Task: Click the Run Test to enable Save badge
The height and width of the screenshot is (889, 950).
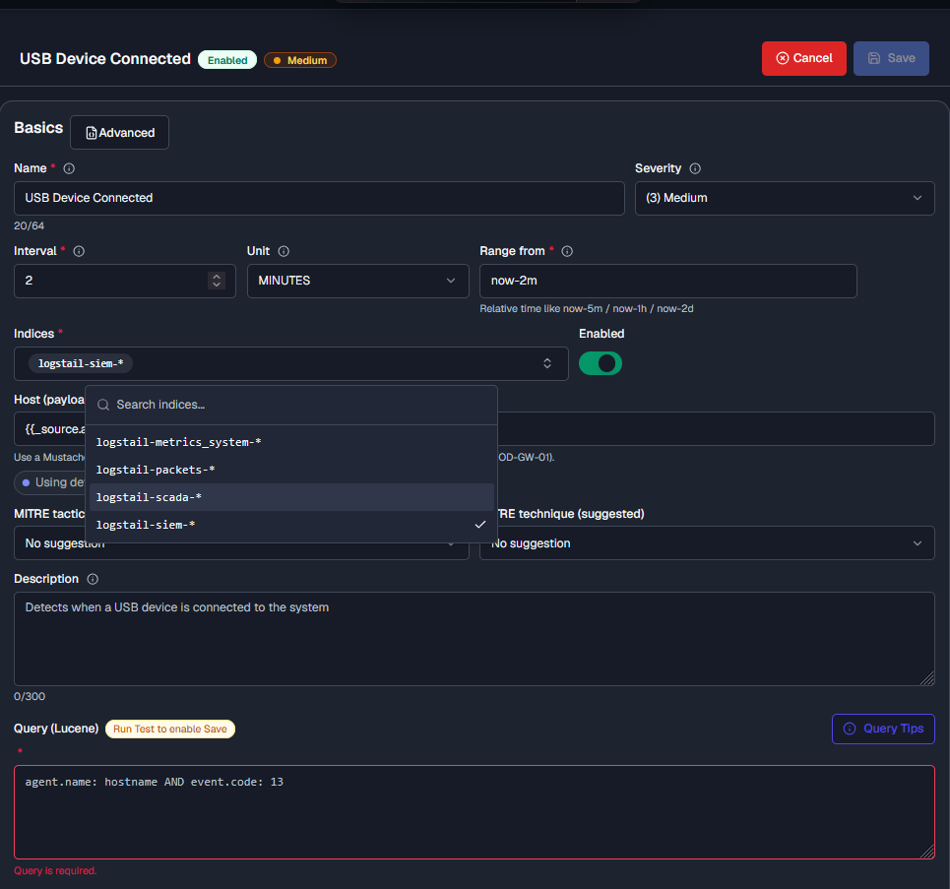Action: tap(170, 729)
